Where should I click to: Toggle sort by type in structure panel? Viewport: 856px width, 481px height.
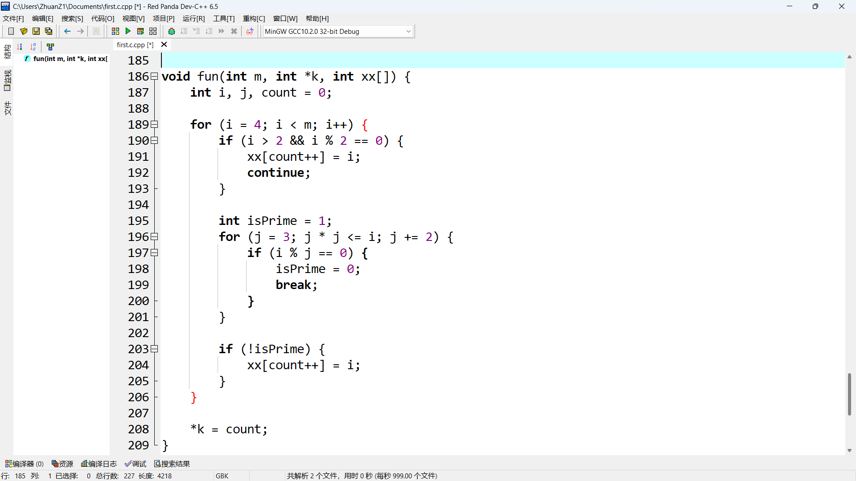point(20,46)
